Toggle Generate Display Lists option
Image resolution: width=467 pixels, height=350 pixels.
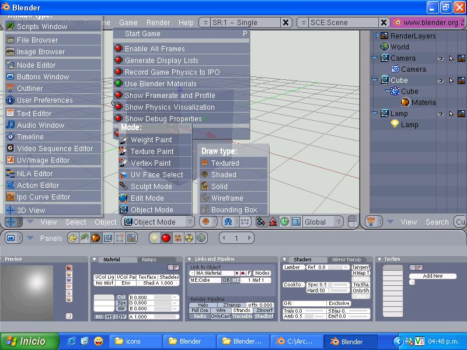click(182, 61)
